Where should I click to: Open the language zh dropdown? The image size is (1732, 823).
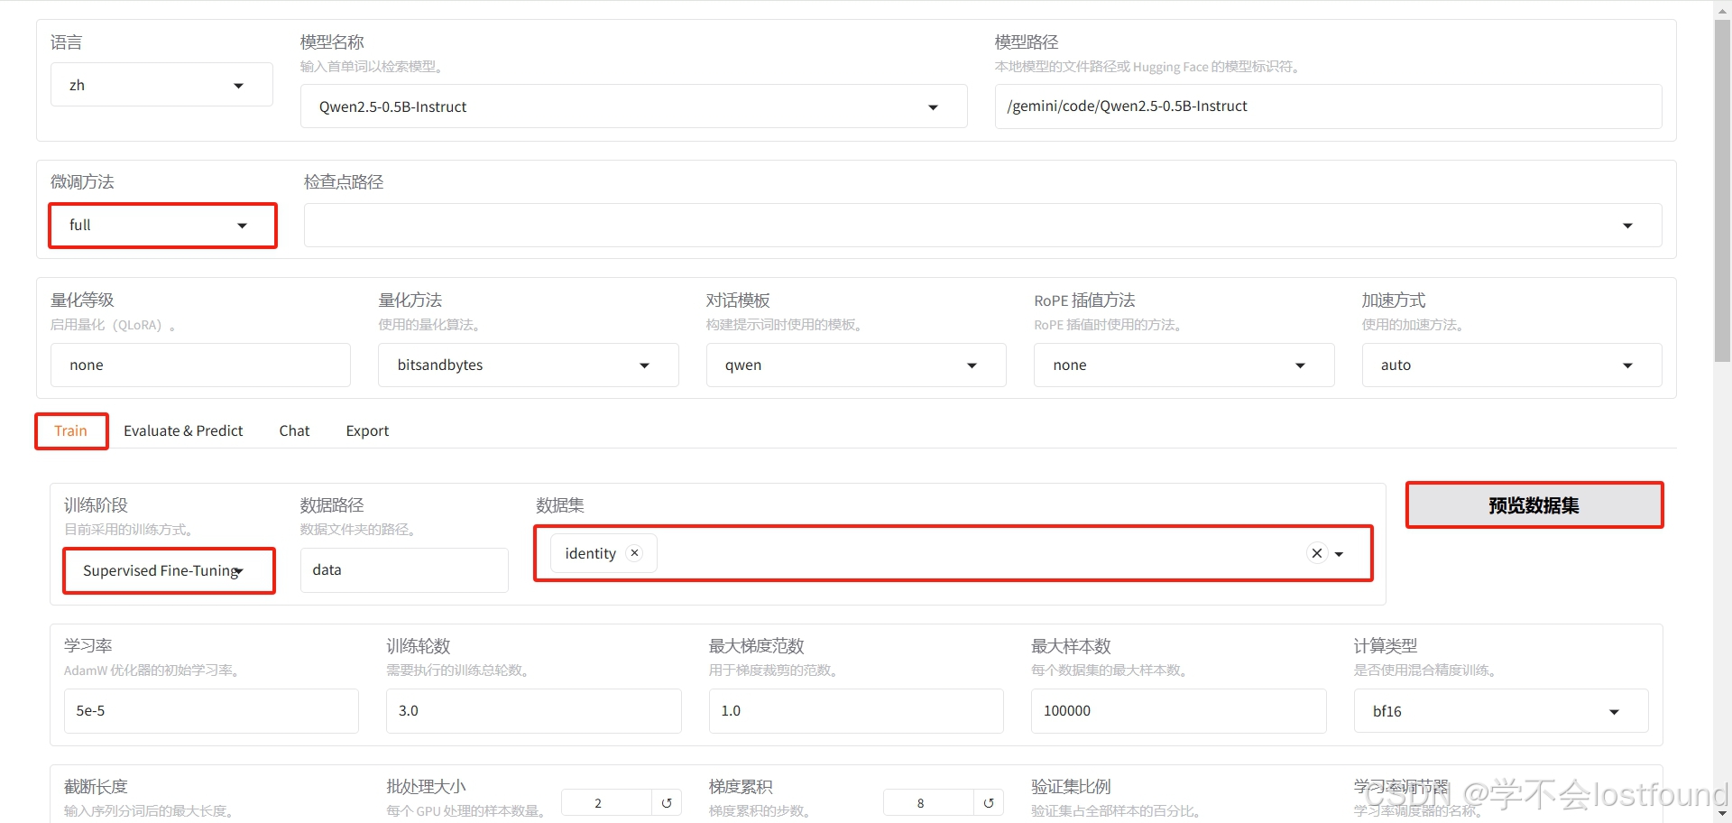point(161,85)
